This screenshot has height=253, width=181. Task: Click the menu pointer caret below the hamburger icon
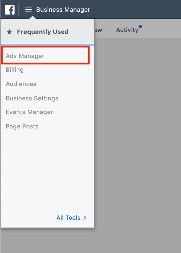pyautogui.click(x=33, y=17)
